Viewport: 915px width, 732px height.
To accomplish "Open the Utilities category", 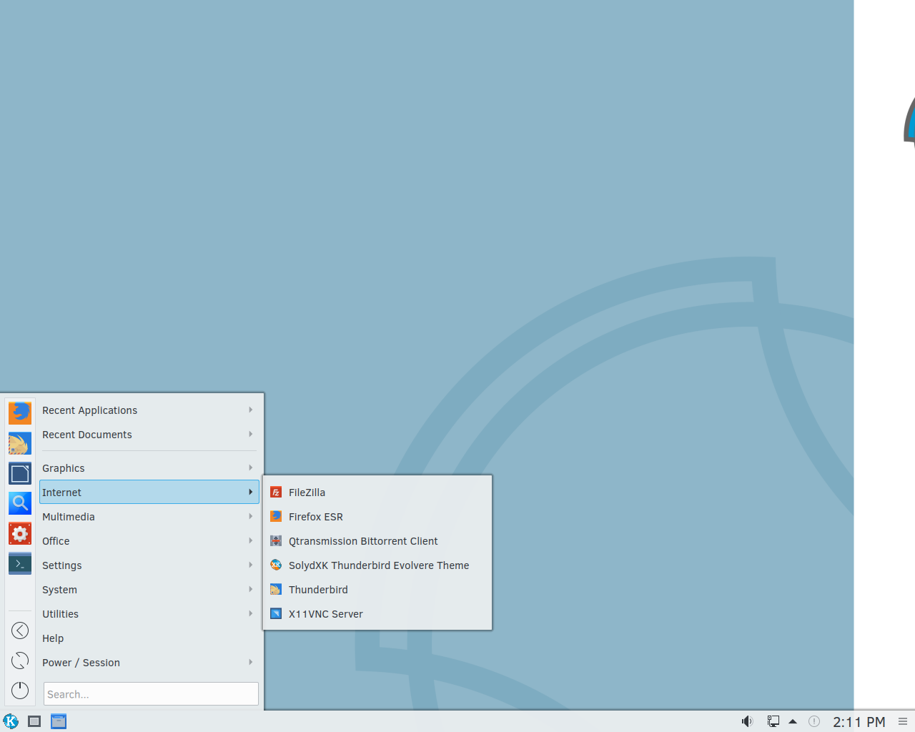I will 149,614.
